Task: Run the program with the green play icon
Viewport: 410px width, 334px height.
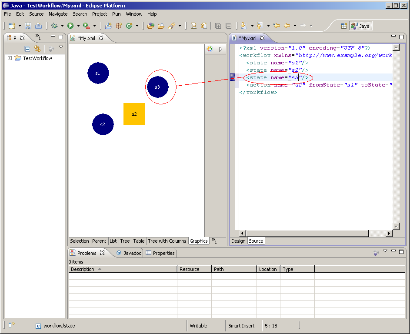Action: tap(70, 26)
